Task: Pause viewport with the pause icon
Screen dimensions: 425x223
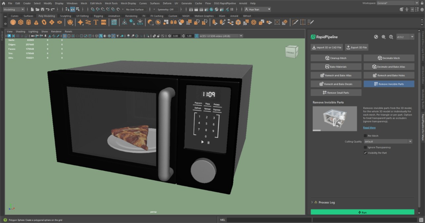Action: pos(232,10)
